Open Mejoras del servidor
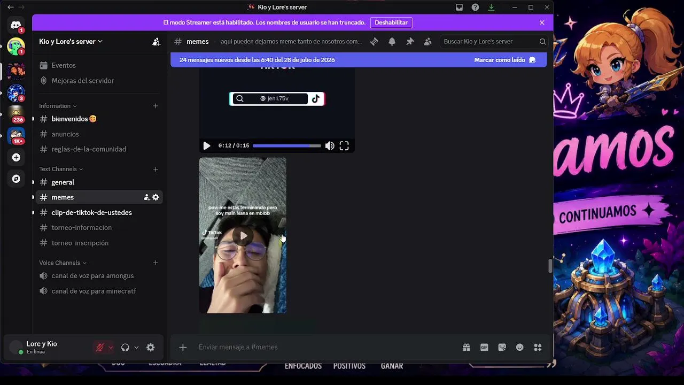Image resolution: width=684 pixels, height=385 pixels. click(x=99, y=81)
